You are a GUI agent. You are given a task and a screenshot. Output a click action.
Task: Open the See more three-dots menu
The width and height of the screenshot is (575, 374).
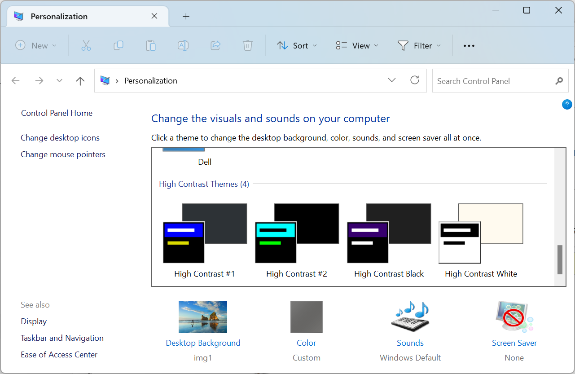469,46
